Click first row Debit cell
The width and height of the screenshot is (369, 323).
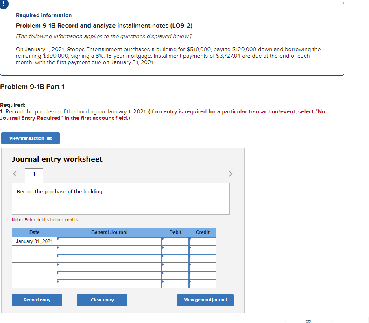pyautogui.click(x=175, y=241)
